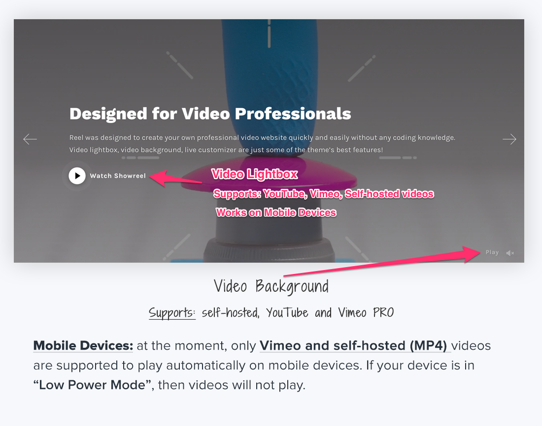The width and height of the screenshot is (542, 426).
Task: Click the pink Video Lightbox annotation
Action: click(254, 174)
